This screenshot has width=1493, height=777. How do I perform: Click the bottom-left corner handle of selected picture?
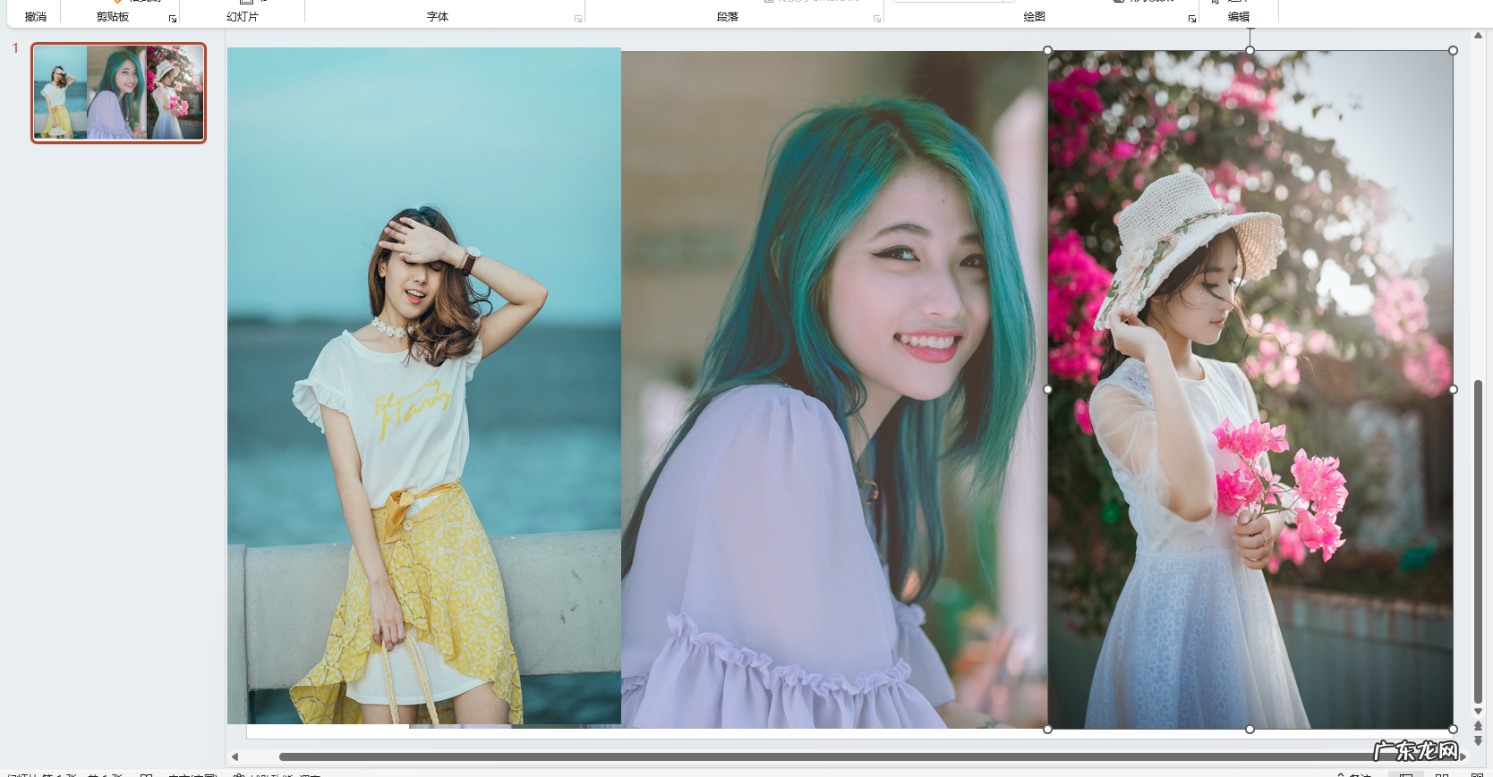(1048, 729)
